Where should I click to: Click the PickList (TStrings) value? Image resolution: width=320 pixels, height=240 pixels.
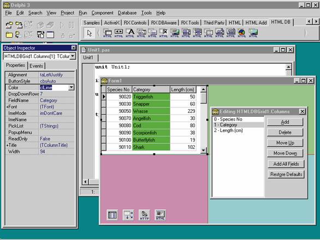pos(57,126)
